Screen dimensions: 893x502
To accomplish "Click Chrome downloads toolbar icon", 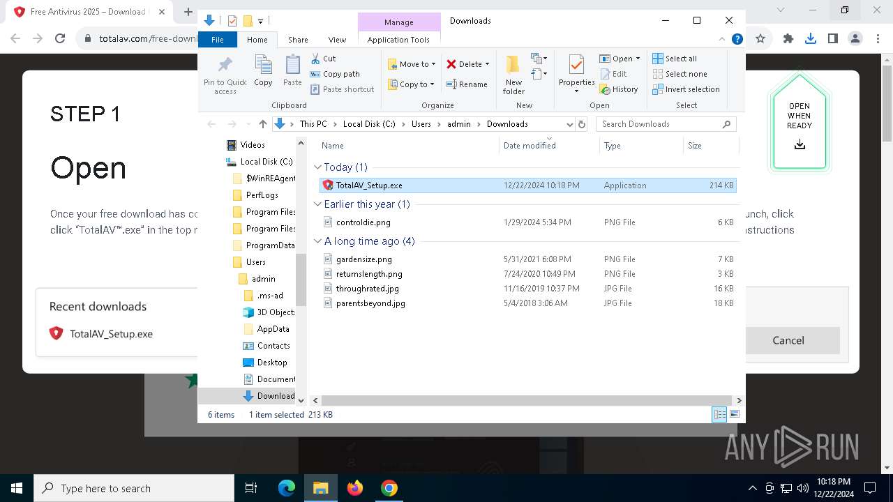I will coord(811,39).
